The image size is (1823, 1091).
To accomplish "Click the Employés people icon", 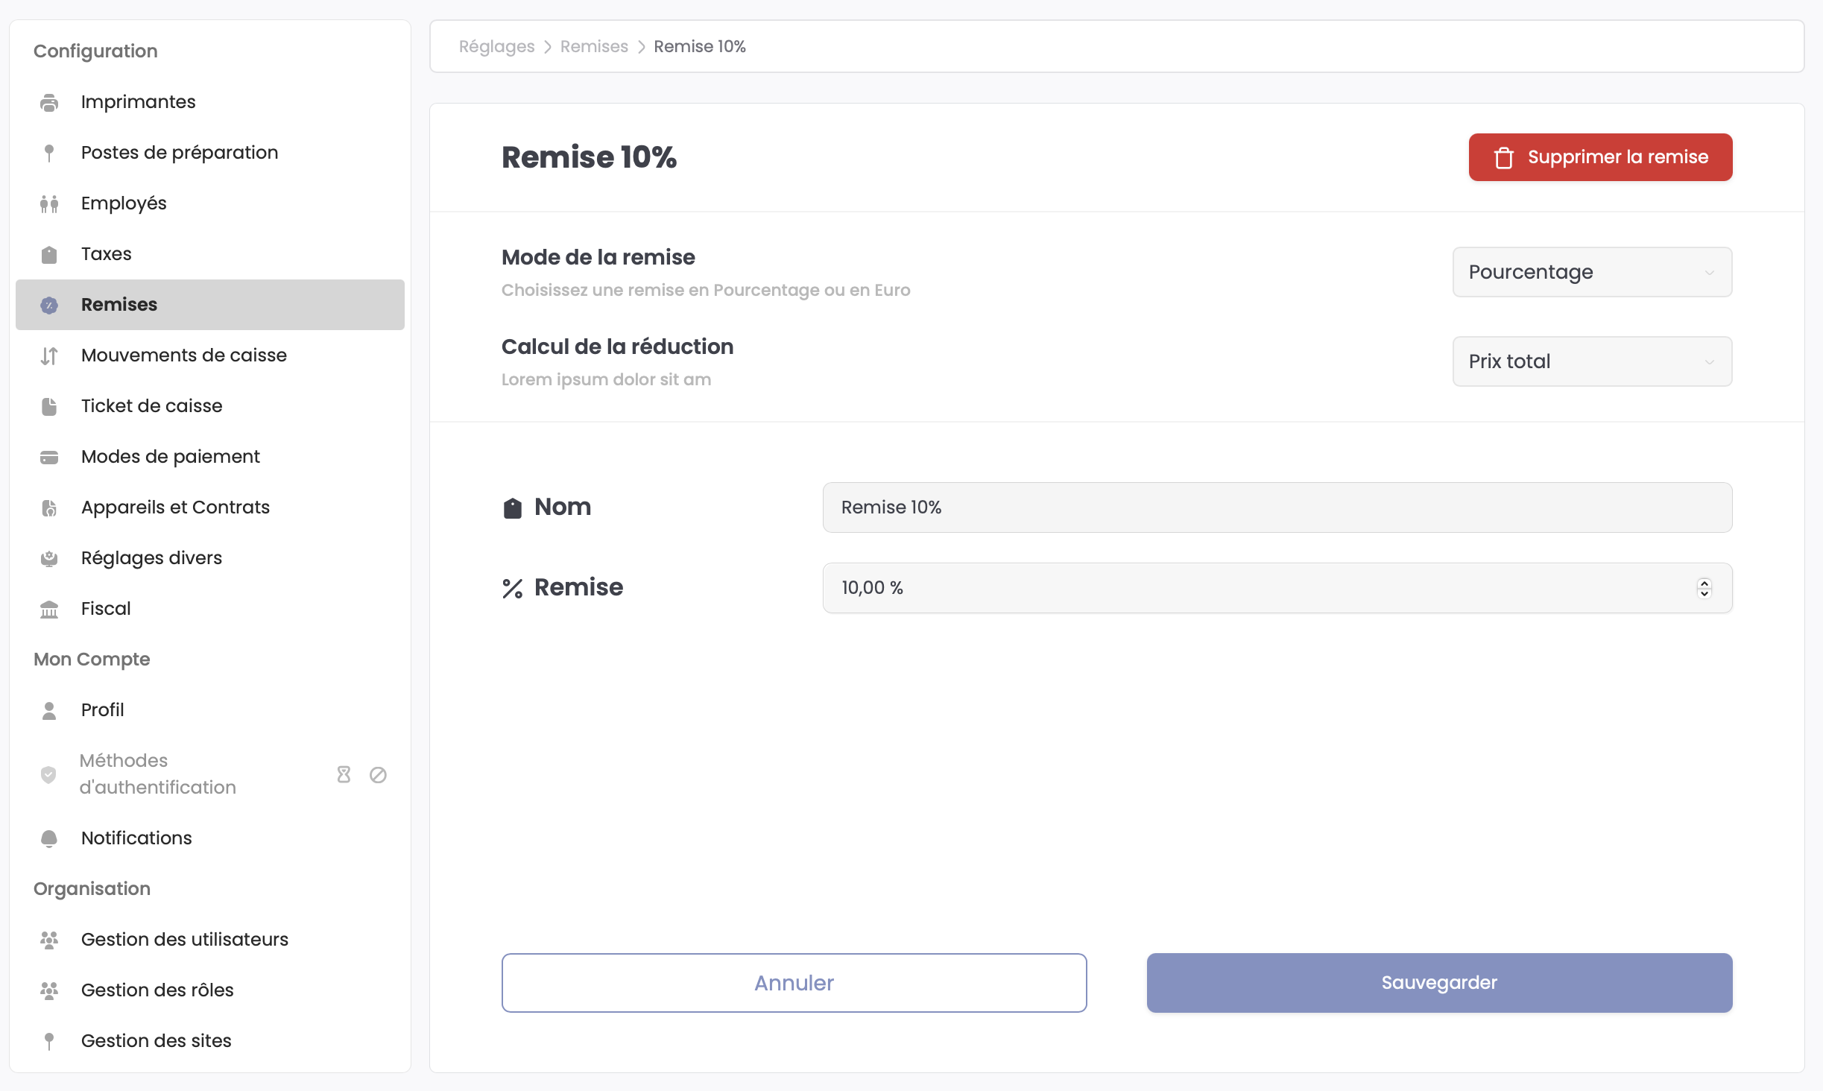I will pyautogui.click(x=49, y=203).
